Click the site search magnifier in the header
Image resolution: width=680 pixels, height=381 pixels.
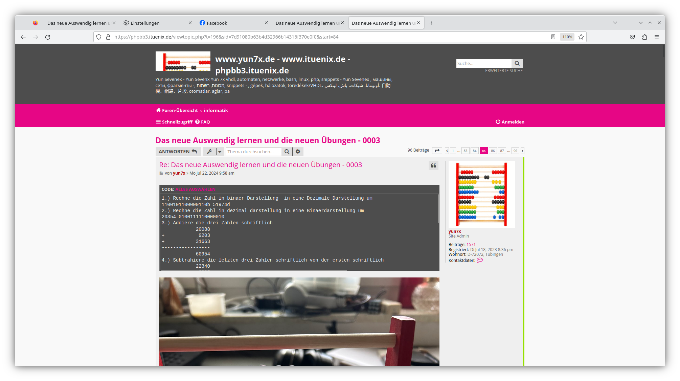(517, 63)
